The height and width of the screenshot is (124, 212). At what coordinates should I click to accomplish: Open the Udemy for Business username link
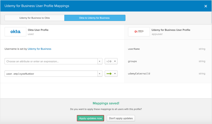[x=39, y=49]
